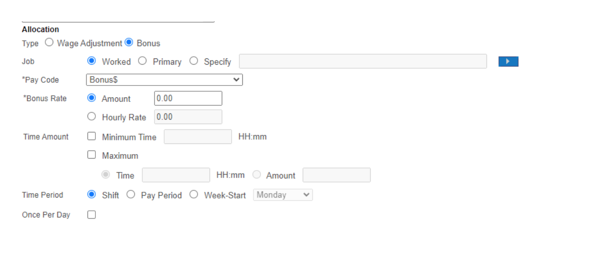Click the Specify job text field
592x256 pixels.
[x=364, y=61]
